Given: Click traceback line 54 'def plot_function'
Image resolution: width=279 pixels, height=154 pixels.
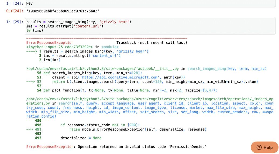Looking at the screenshot, I should click(127, 90).
